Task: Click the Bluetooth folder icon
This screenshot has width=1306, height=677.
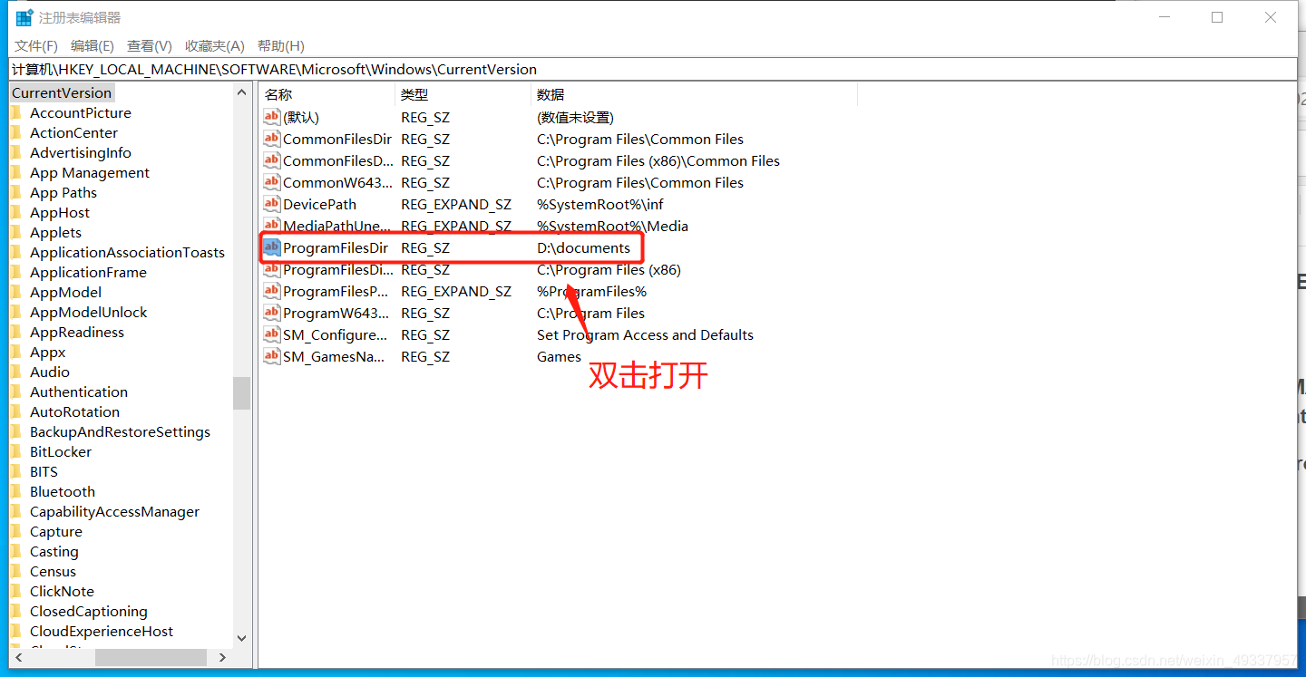Action: (15, 491)
